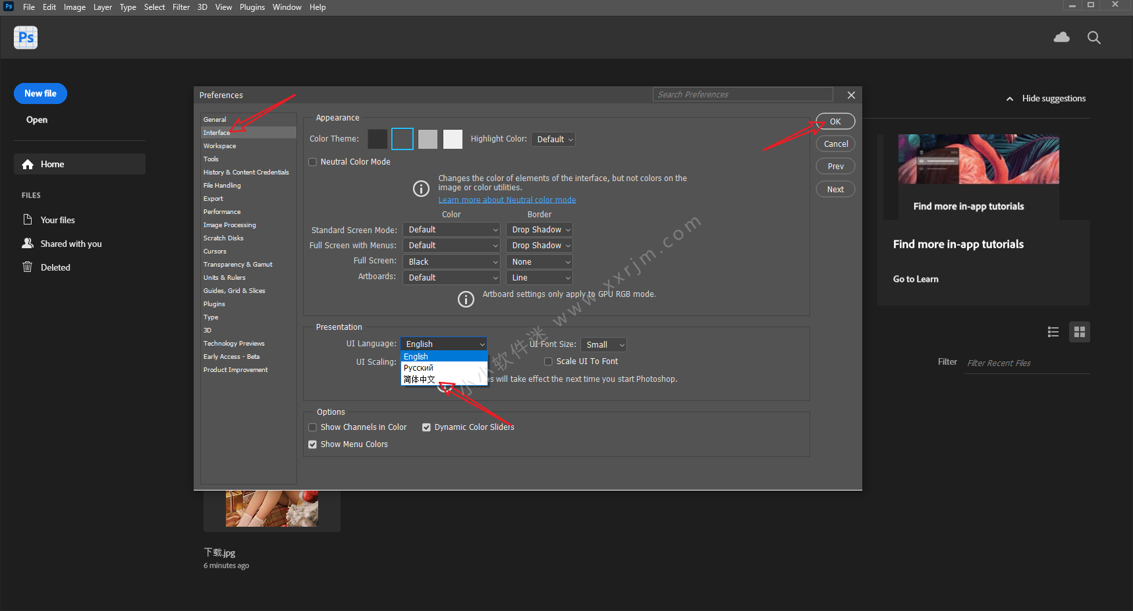Screen dimensions: 1133x611
Task: Collapse the UI Language dropdown
Action: click(444, 344)
